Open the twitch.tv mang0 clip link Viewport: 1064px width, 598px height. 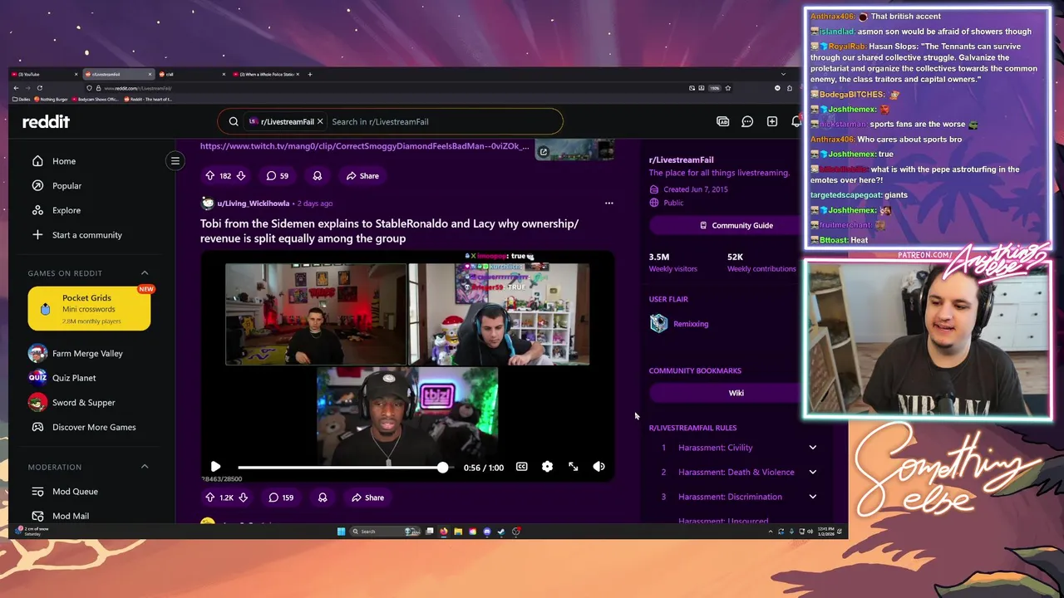click(364, 146)
